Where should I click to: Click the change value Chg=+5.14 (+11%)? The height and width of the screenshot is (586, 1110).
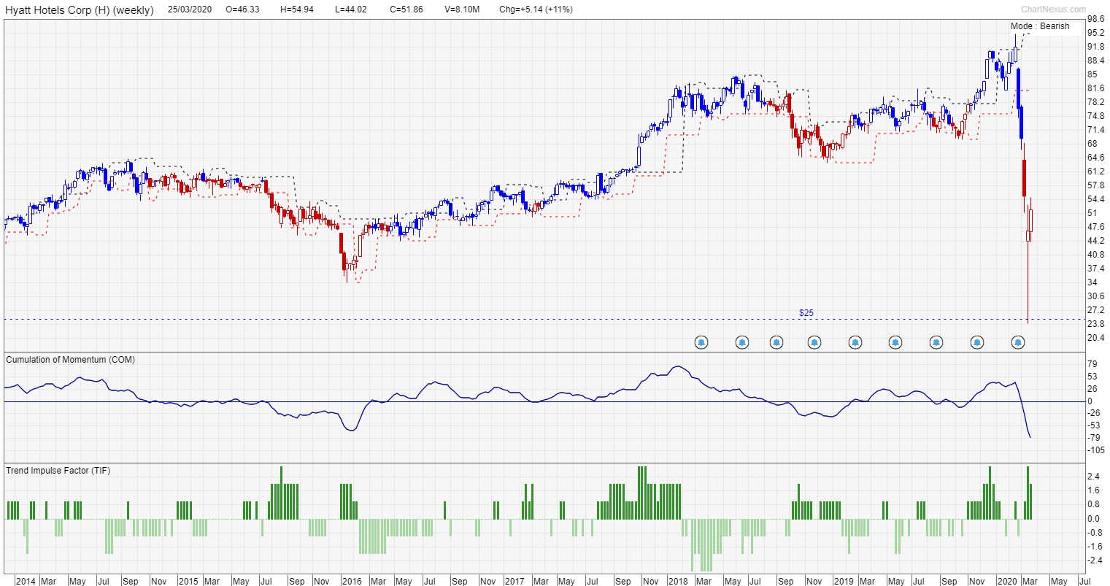pyautogui.click(x=536, y=9)
